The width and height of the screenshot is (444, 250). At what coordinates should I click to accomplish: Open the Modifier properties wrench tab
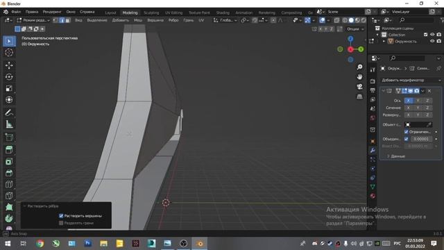click(373, 150)
